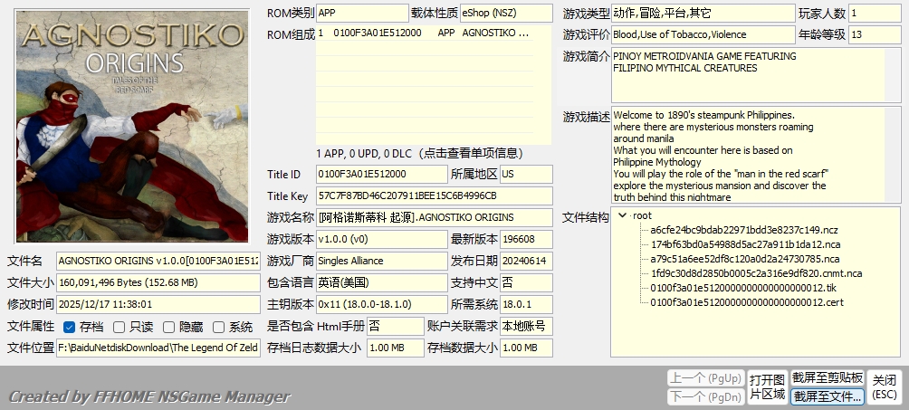
Task: Click the 截屏至文件 save screenshot button
Action: (828, 396)
